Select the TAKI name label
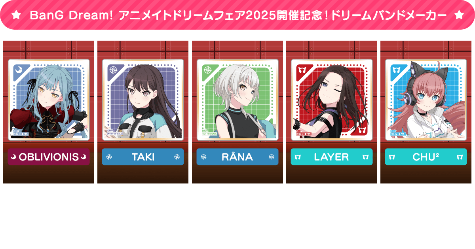 (143, 157)
